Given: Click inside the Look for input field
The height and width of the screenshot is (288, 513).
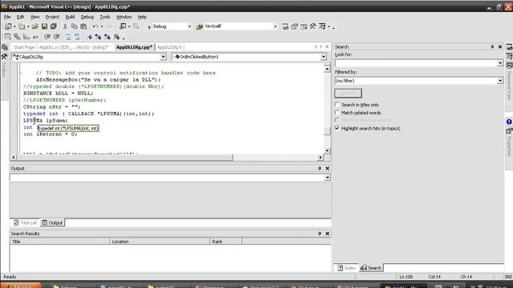Looking at the screenshot, I should [x=416, y=63].
